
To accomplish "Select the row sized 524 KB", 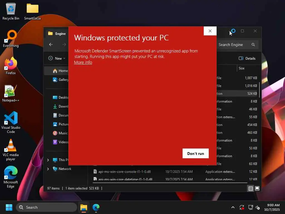I will pos(237,94).
